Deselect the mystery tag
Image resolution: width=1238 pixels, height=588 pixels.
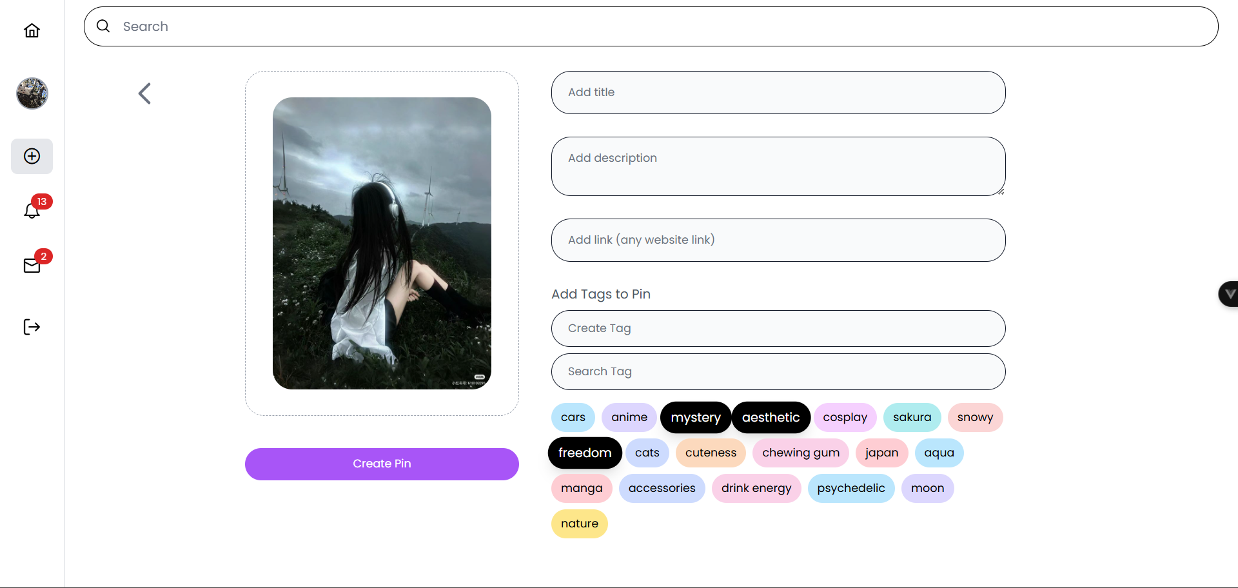(x=696, y=417)
